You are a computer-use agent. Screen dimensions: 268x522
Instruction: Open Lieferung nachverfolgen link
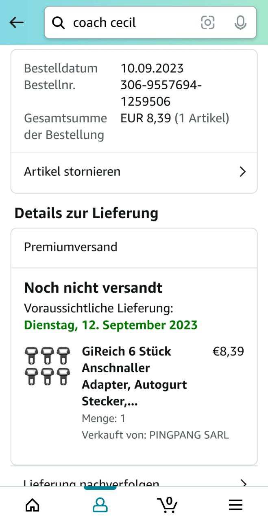[x=92, y=482]
